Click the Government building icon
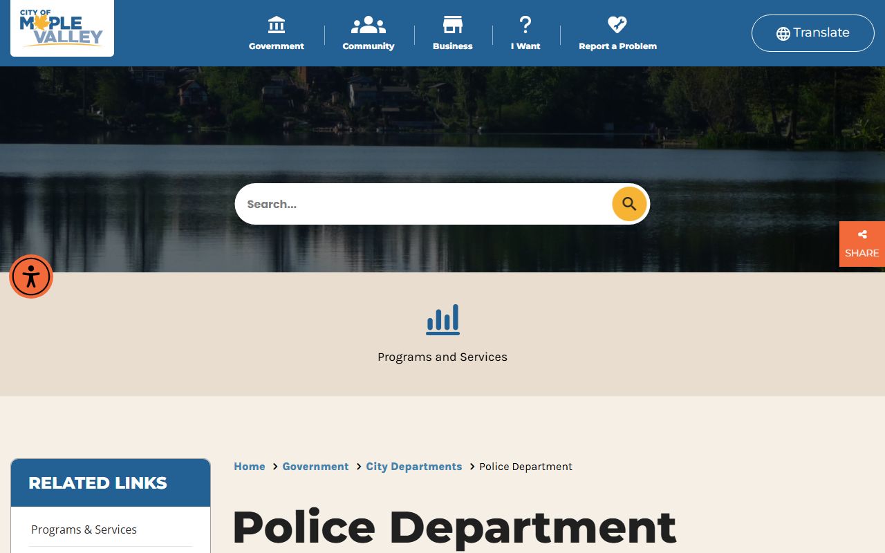This screenshot has height=553, width=885. click(277, 25)
